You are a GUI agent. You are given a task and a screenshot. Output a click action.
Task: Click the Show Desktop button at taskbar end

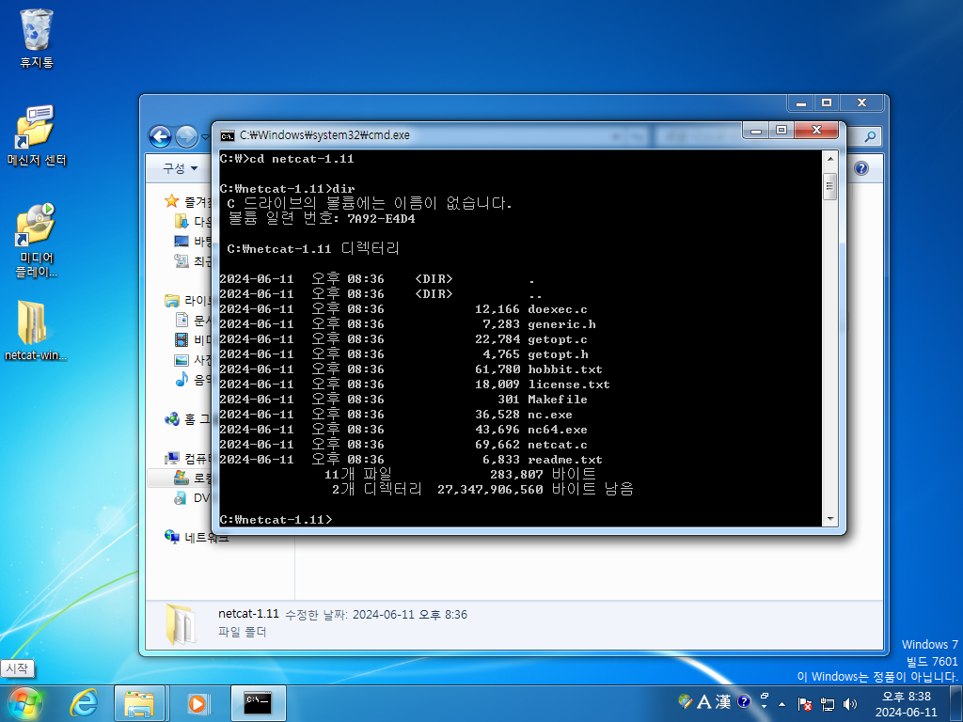click(955, 703)
